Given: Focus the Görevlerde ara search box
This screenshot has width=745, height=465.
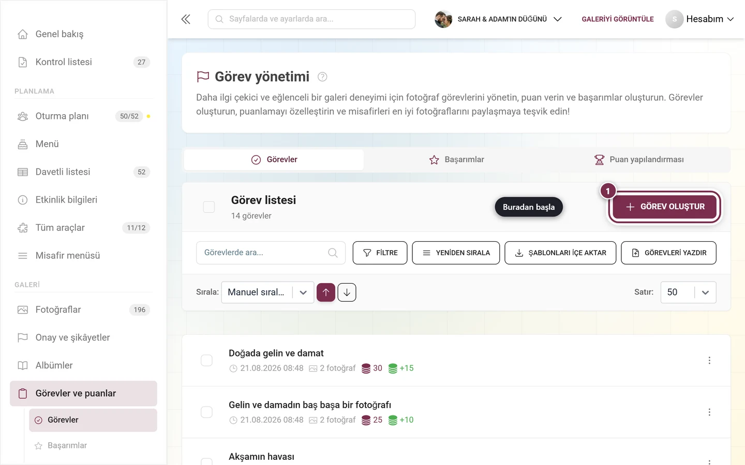Looking at the screenshot, I should [271, 253].
